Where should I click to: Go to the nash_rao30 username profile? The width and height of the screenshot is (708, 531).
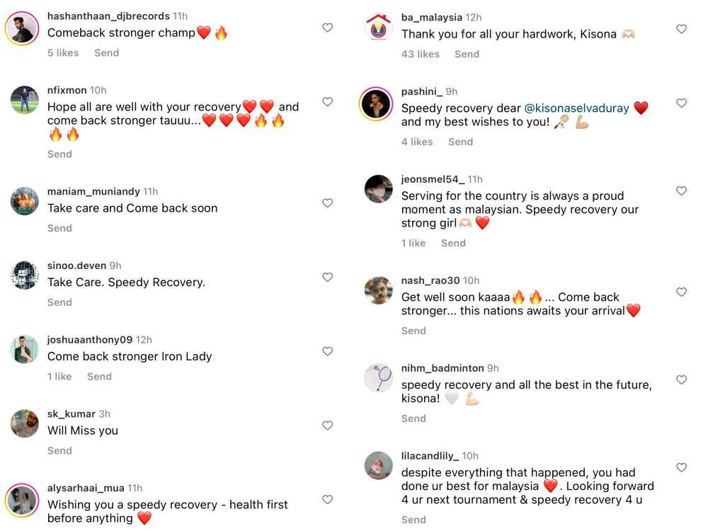pos(430,280)
